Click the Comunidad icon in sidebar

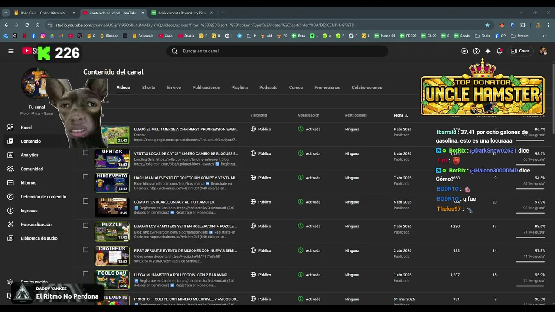point(10,169)
